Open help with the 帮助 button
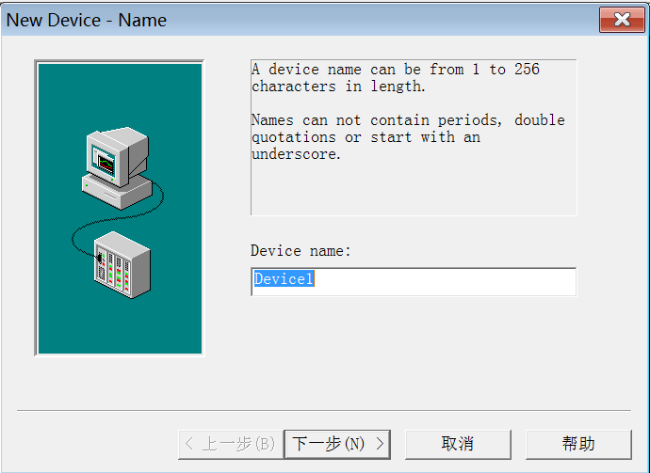The image size is (650, 473). click(577, 444)
